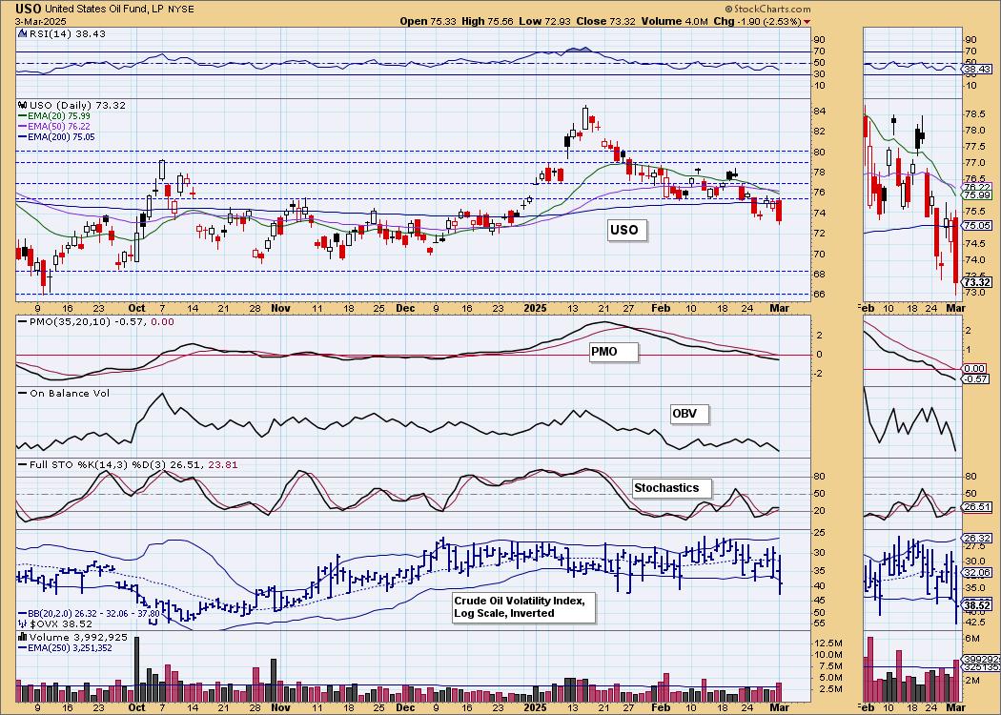
Task: Click the 2025 label on price chart axis
Action: 535,308
